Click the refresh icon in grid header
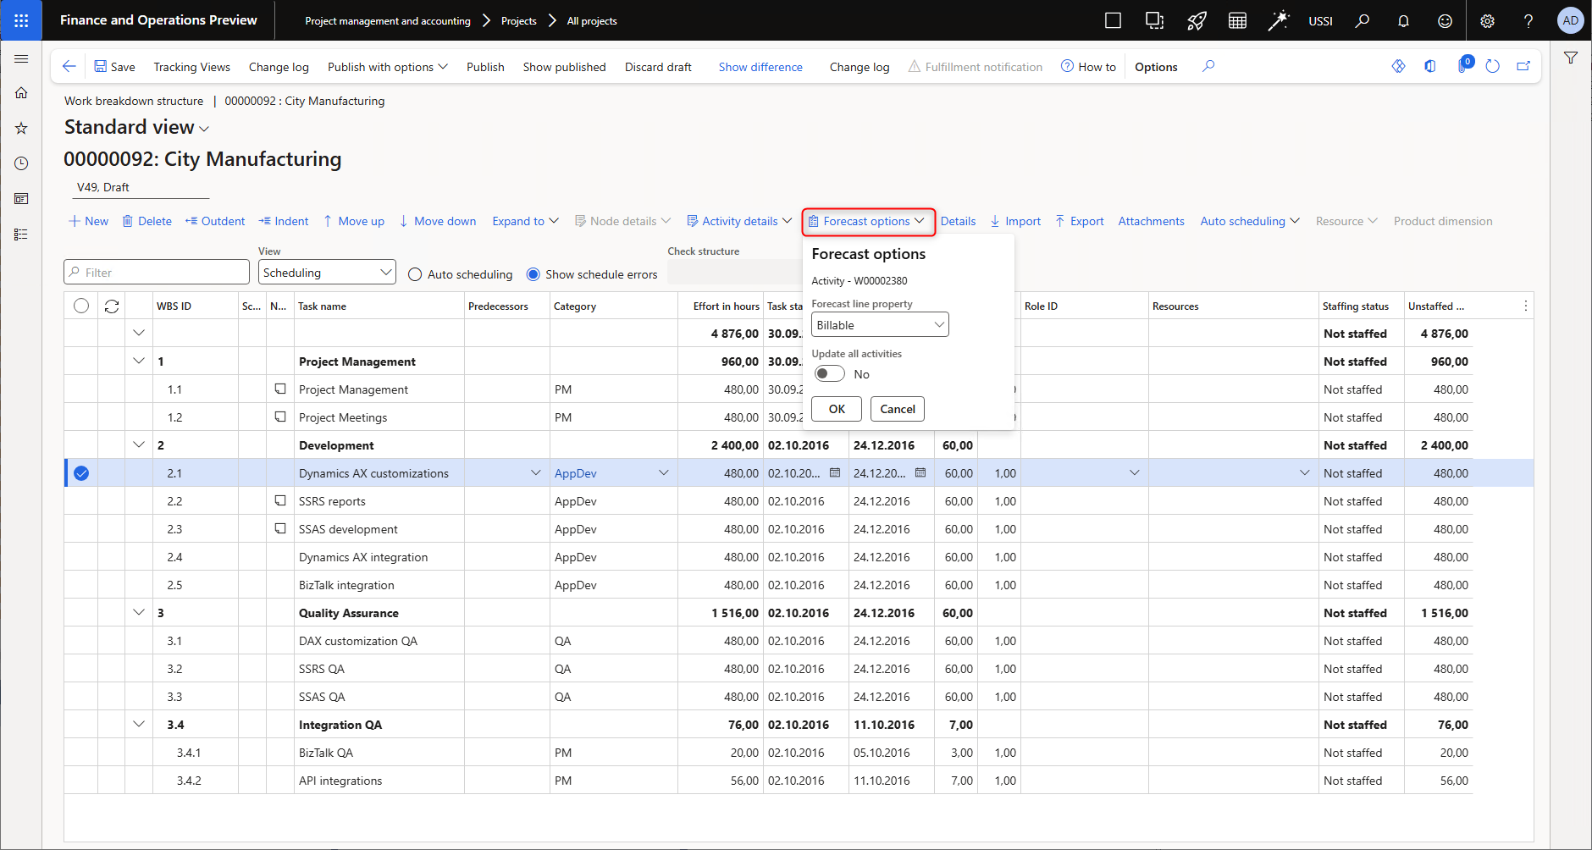The height and width of the screenshot is (850, 1592). (x=112, y=306)
